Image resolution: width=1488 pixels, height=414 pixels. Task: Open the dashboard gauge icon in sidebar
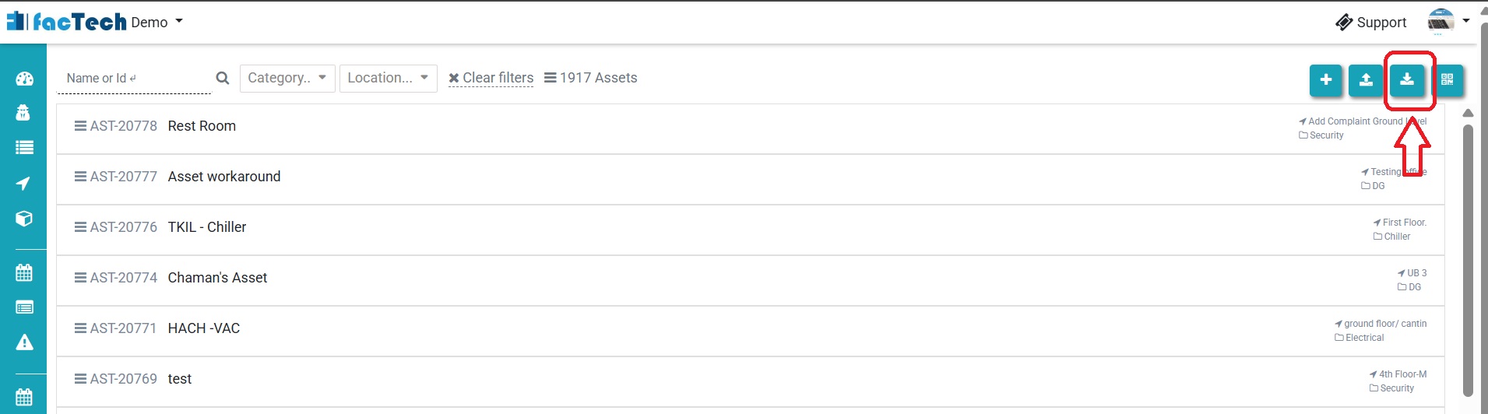[x=24, y=79]
